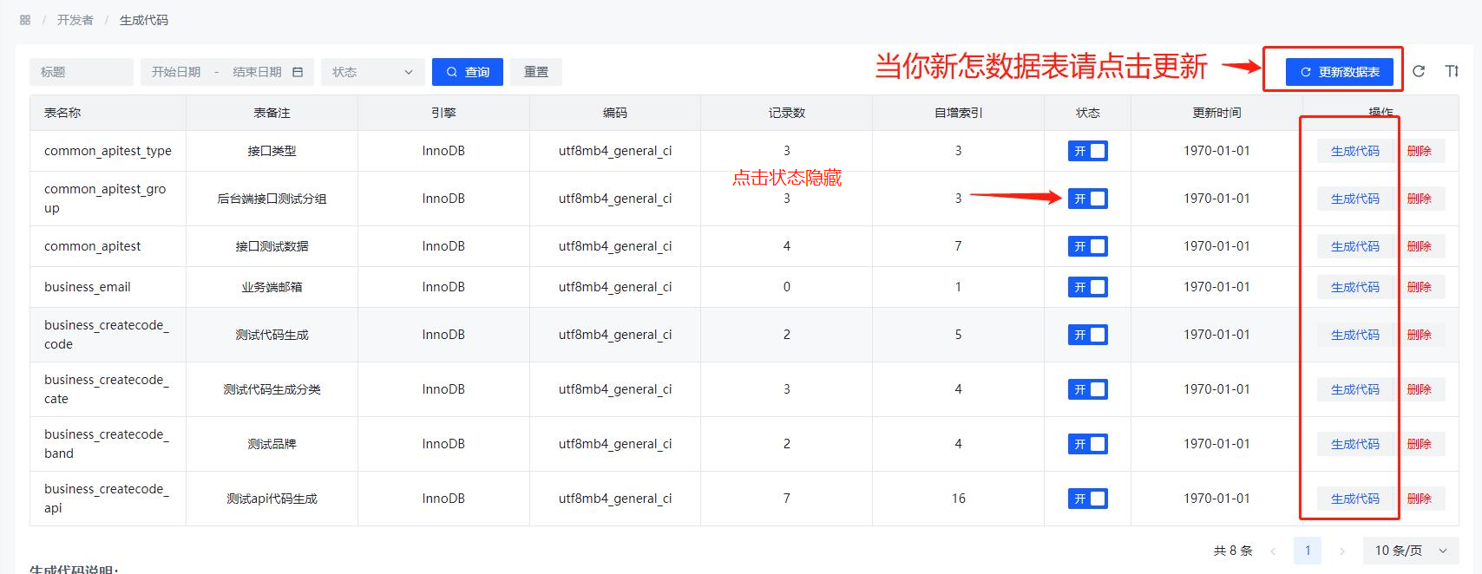
Task: Click the 编码 column header
Action: [x=615, y=113]
